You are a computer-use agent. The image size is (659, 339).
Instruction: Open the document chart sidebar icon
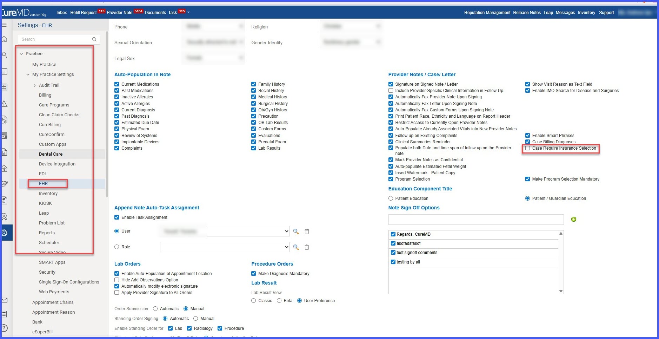(x=4, y=200)
